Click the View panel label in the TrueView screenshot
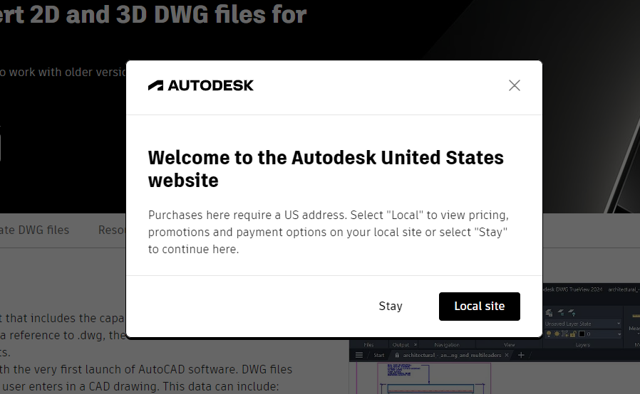This screenshot has width=640, height=394. click(x=509, y=345)
